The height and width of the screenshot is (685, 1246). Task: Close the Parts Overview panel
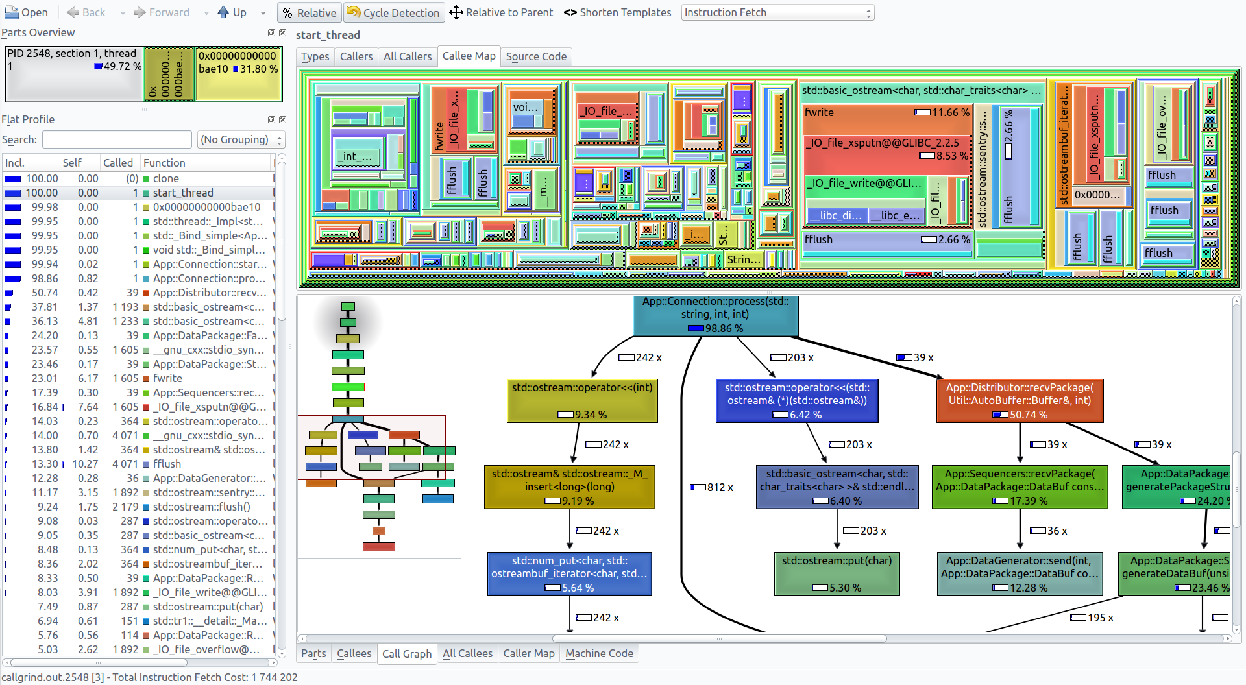tap(282, 32)
